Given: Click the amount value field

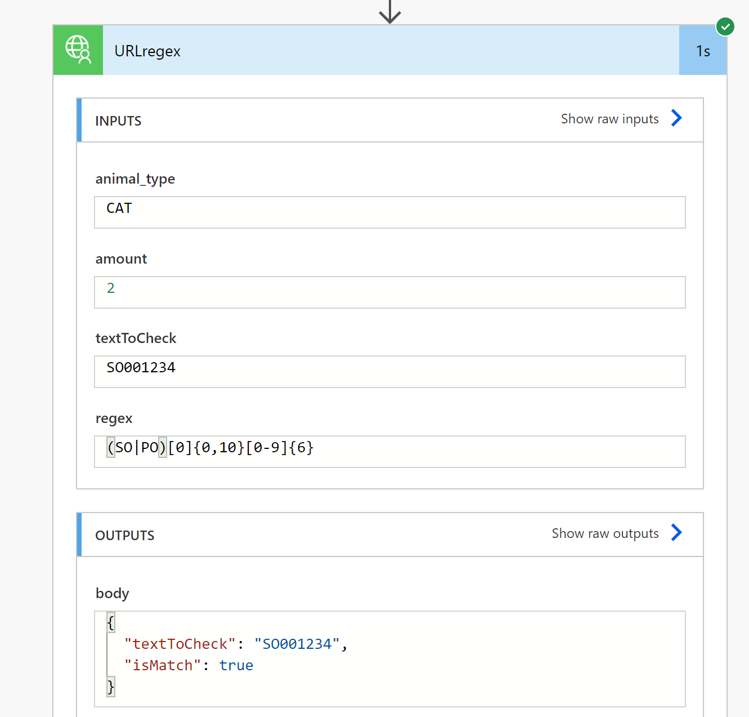Looking at the screenshot, I should [389, 292].
